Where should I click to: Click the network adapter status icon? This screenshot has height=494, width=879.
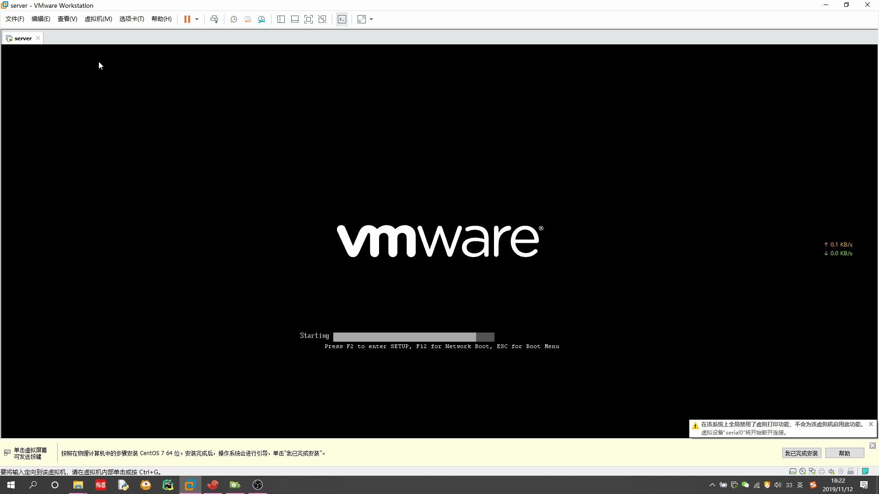812,472
